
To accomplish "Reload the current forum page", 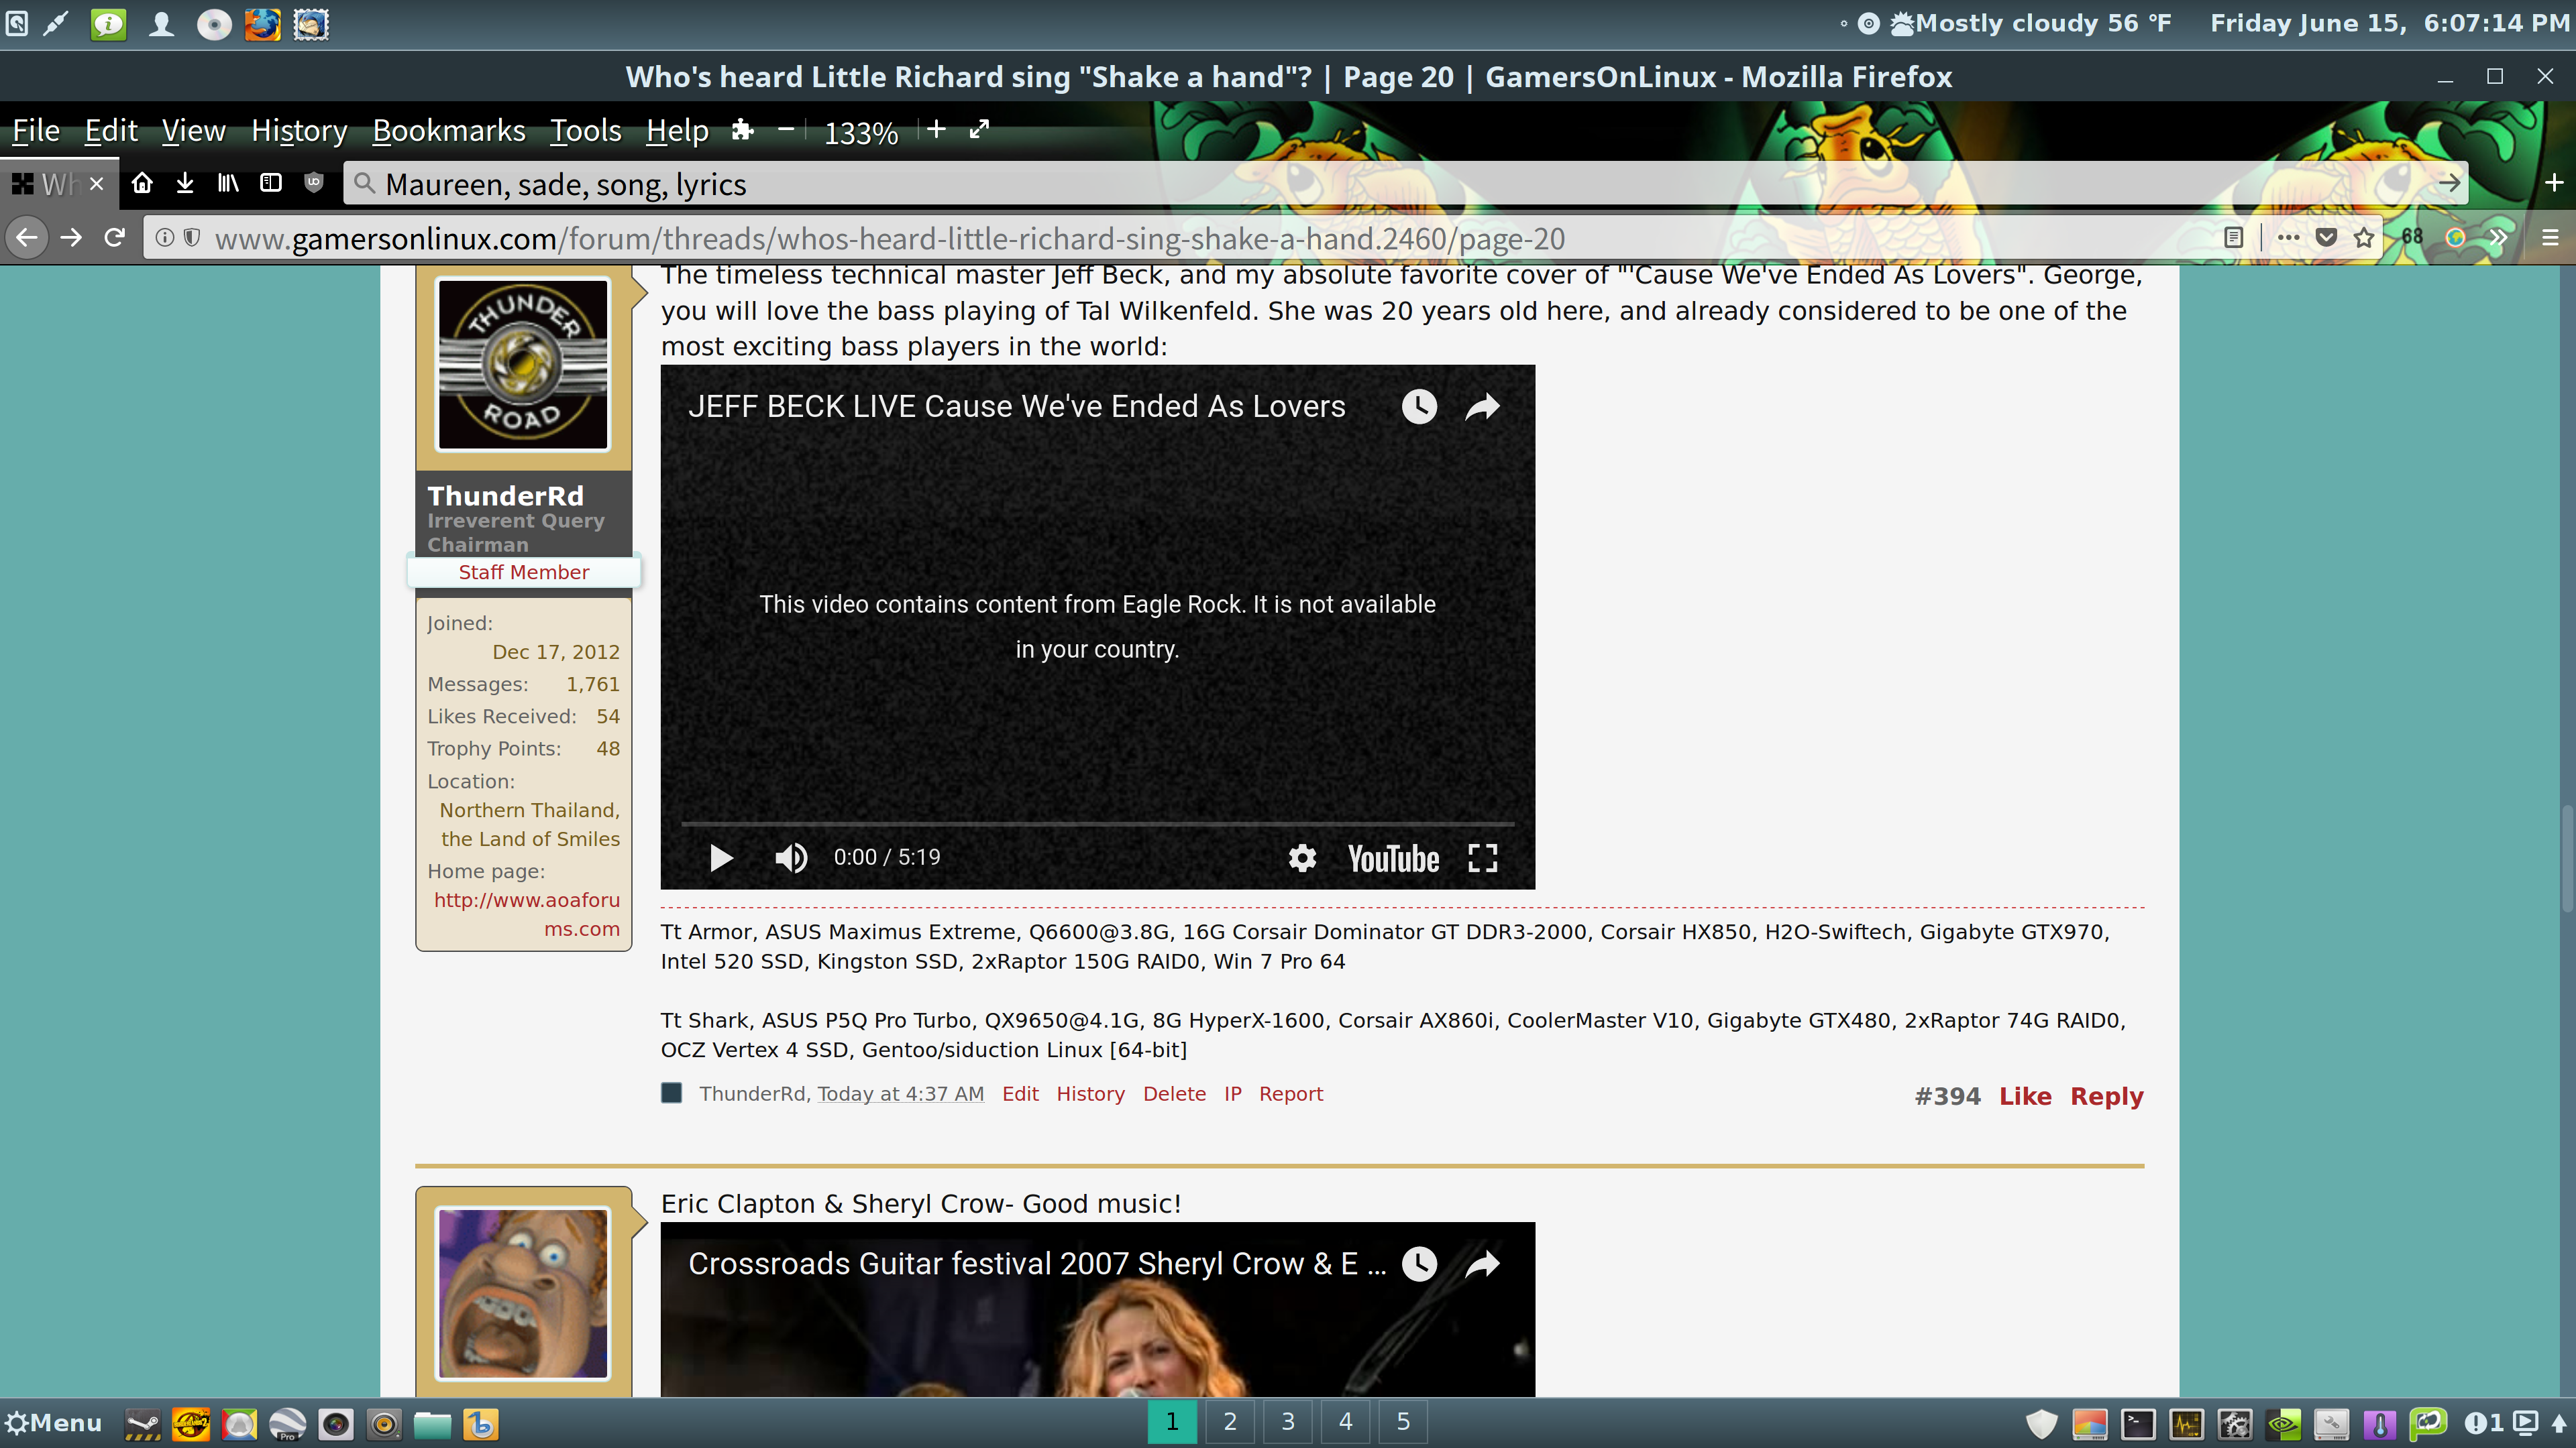I will tap(115, 238).
